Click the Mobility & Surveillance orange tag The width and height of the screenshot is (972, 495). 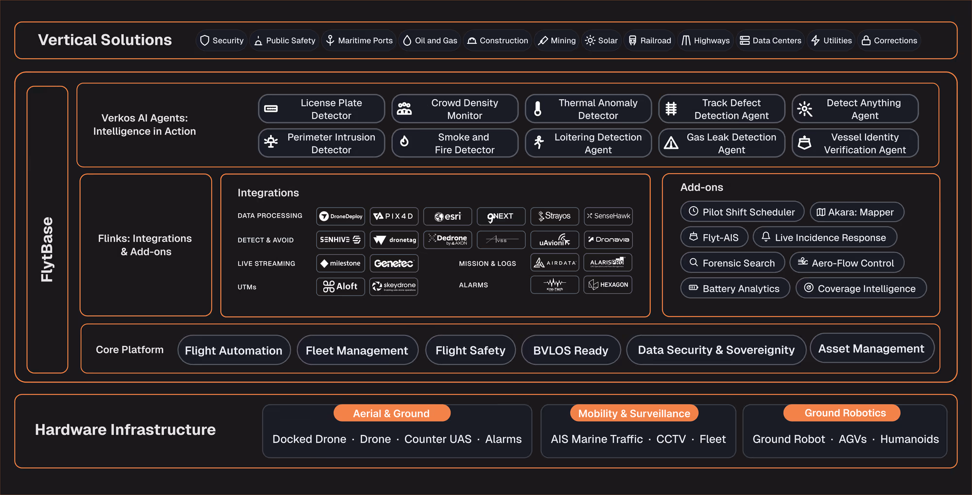tap(634, 413)
